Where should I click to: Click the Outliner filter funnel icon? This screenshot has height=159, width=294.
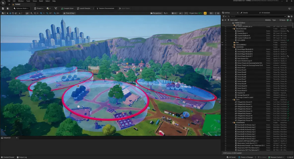click(x=224, y=16)
